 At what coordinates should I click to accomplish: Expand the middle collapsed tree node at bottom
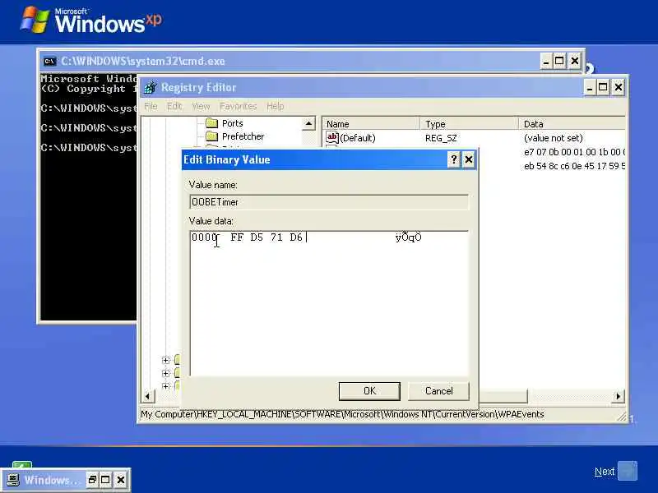click(x=165, y=373)
